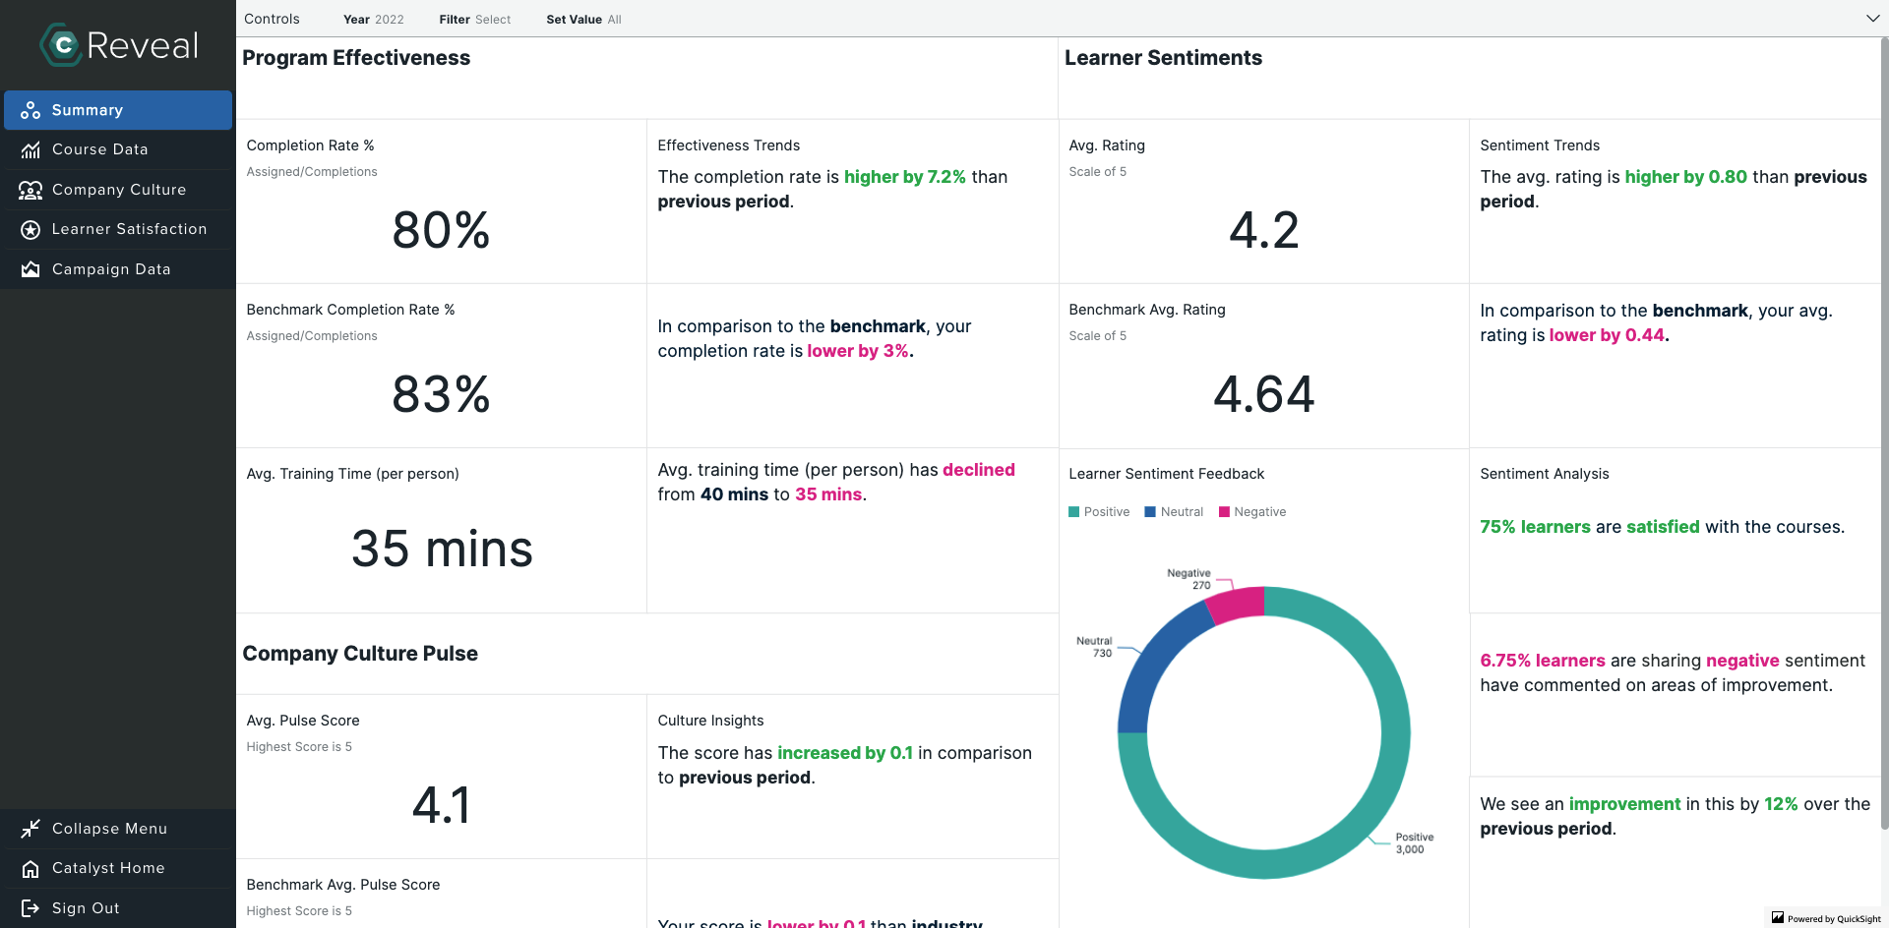
Task: Click the Collapse Menu arrows icon
Action: 30,829
